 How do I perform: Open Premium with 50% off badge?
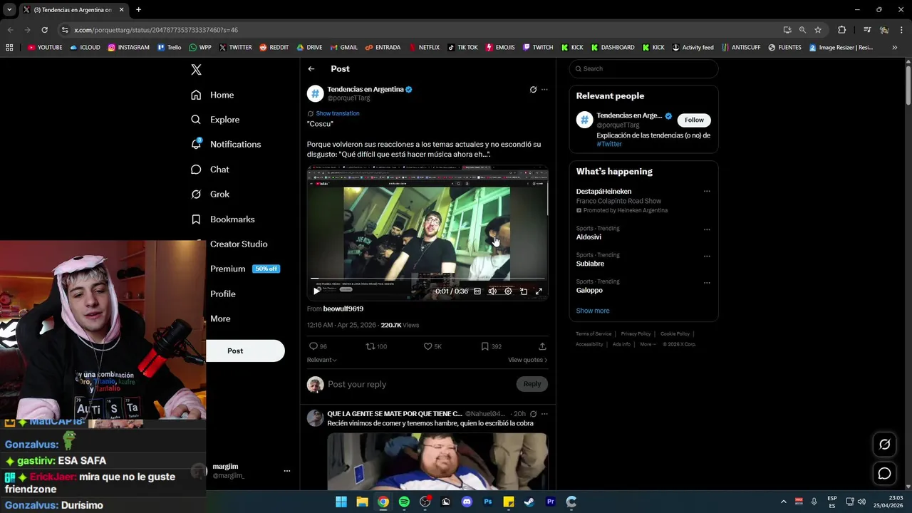tap(244, 269)
